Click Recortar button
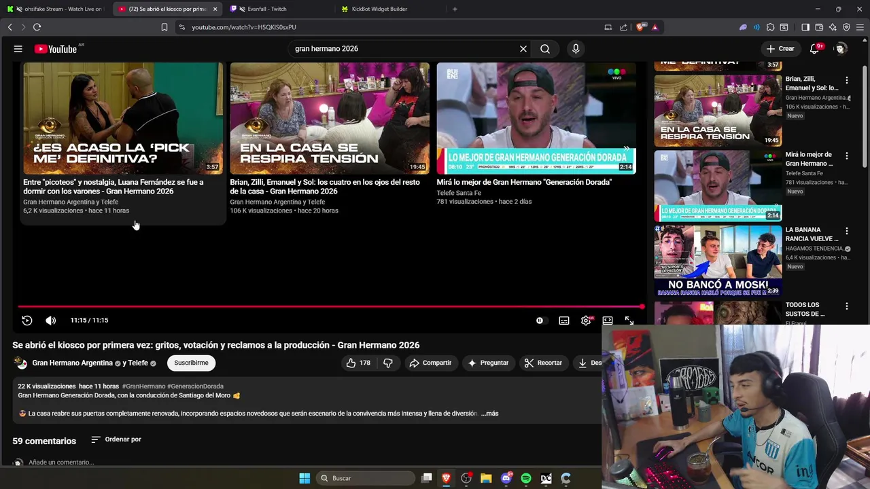Viewport: 870px width, 489px height. click(x=543, y=363)
